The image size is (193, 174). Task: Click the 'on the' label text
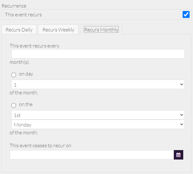coord(26,104)
